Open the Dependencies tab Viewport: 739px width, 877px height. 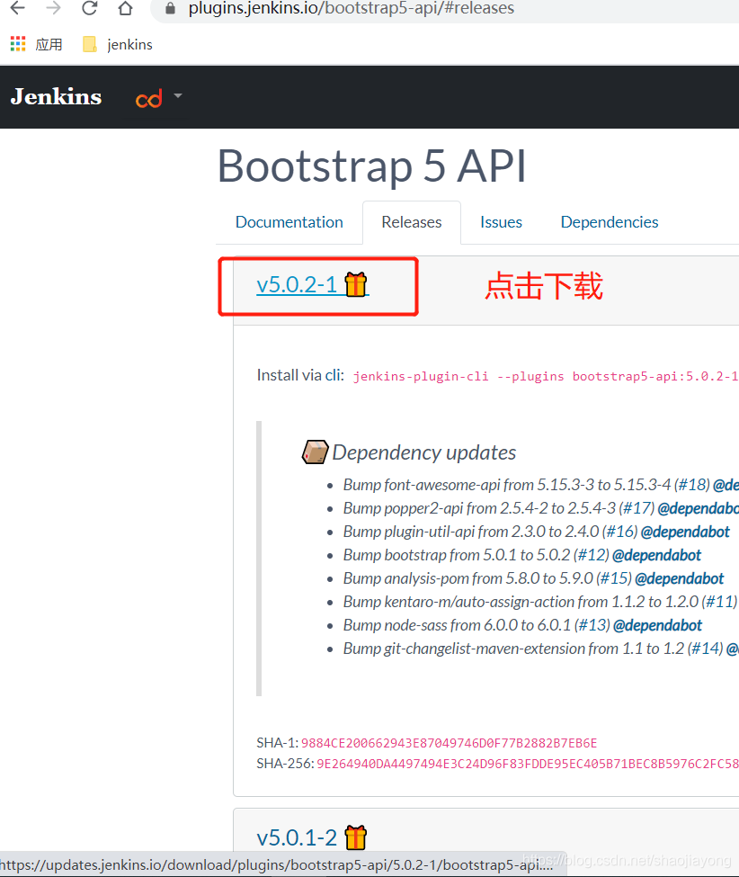610,222
